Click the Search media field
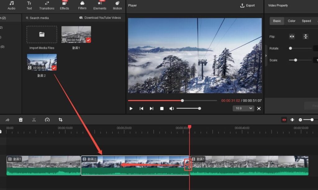The image size is (318, 190). (39, 18)
